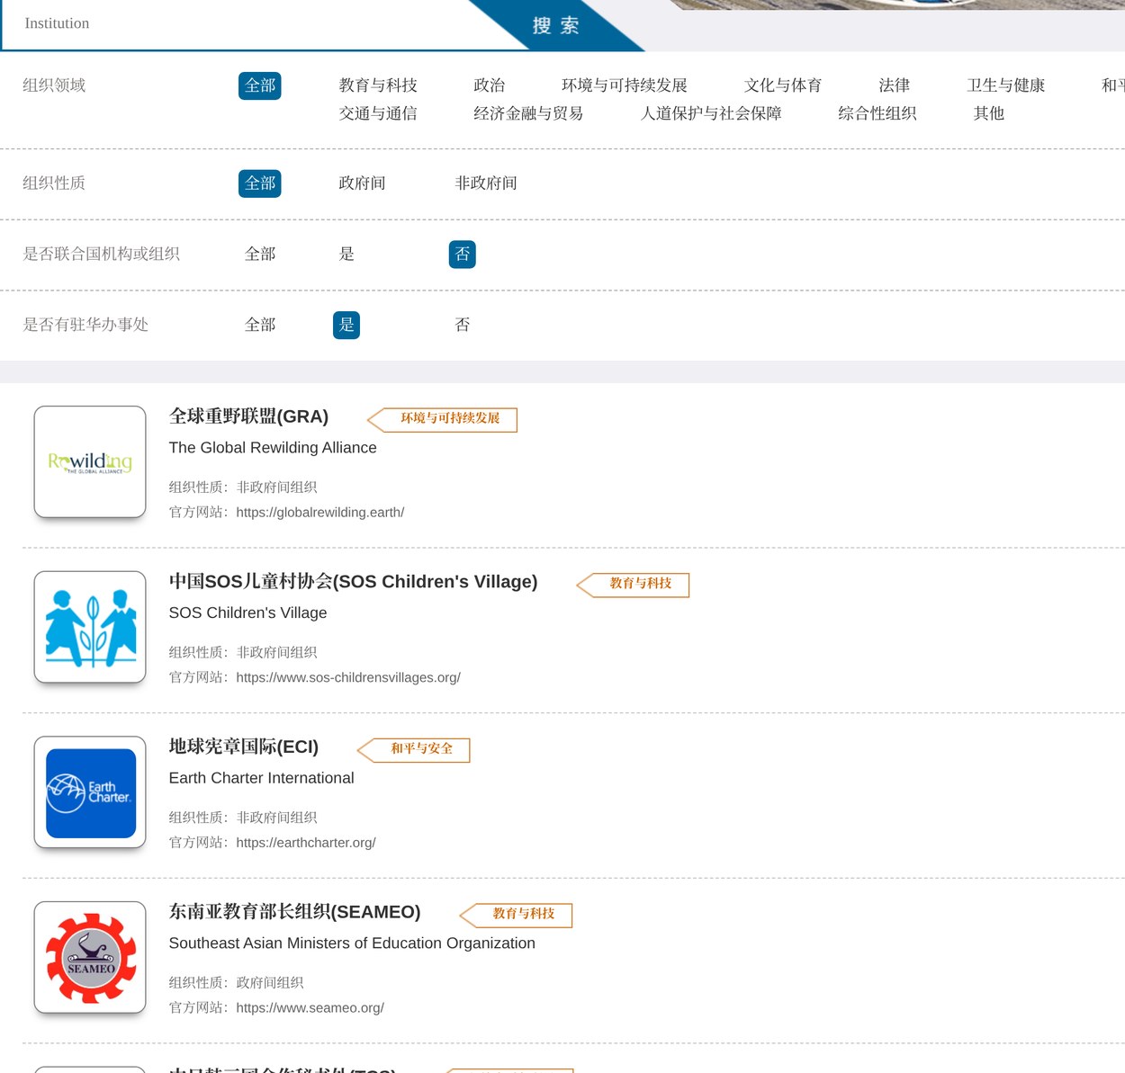The height and width of the screenshot is (1073, 1125).
Task: Select 否 in 是否联合国机构或组织 row
Action: (x=463, y=255)
